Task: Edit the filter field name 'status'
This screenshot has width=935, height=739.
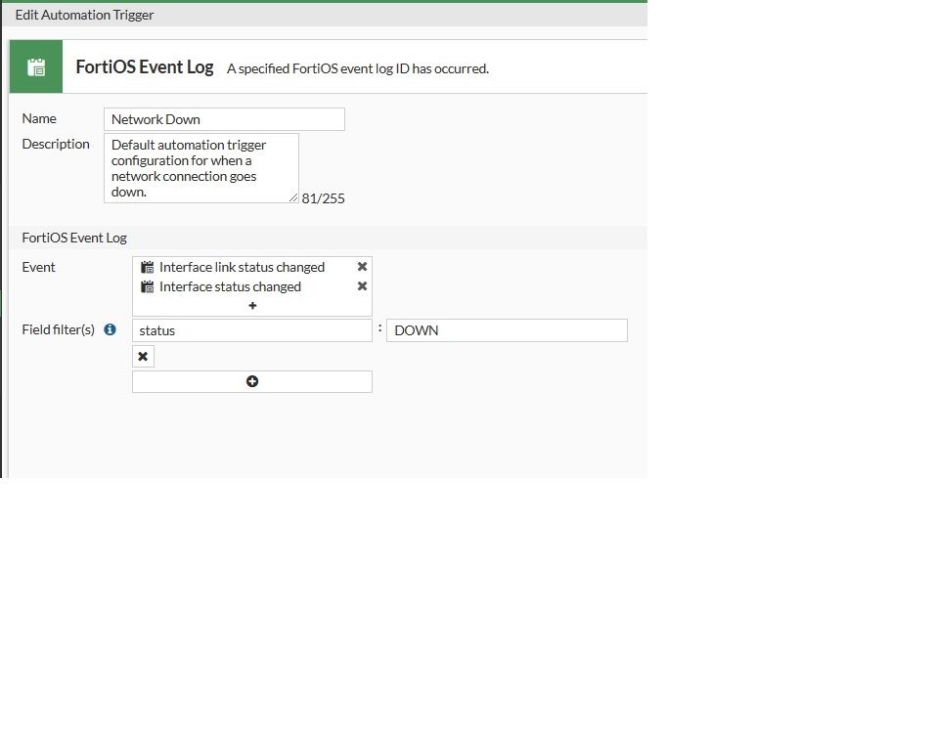Action: point(252,330)
